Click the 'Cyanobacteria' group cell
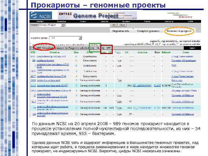Screen dimensions: 208x156 tap(90, 57)
